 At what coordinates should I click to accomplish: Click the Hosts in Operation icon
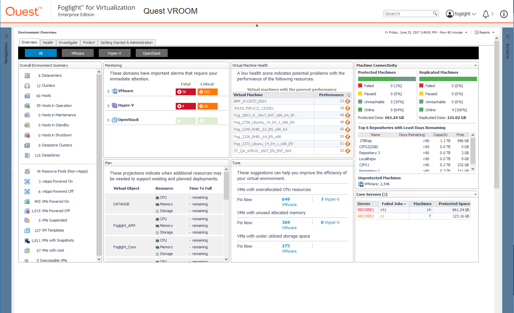coord(27,106)
